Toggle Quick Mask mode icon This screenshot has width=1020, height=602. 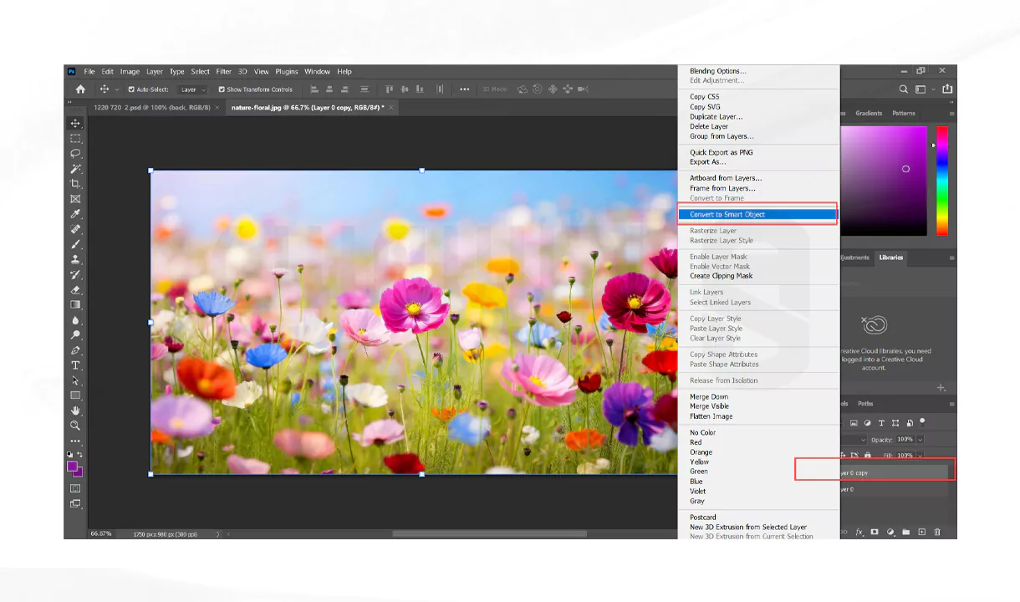75,488
